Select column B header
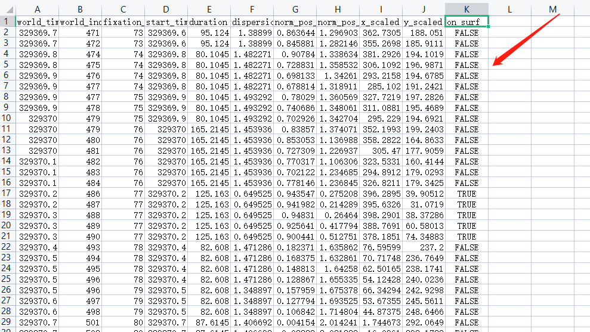This screenshot has height=332, width=590. pos(80,9)
